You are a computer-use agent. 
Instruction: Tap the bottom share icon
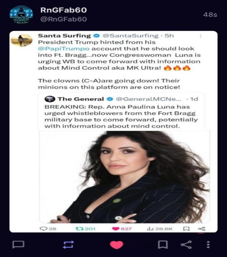(x=186, y=245)
